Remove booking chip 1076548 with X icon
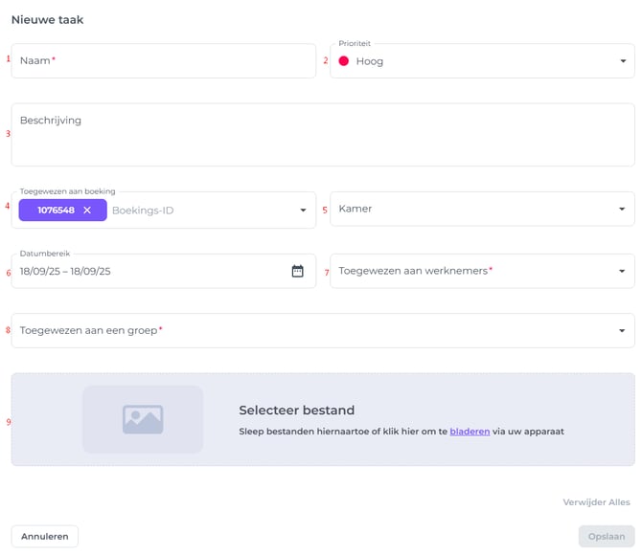This screenshot has height=555, width=642. click(x=87, y=211)
